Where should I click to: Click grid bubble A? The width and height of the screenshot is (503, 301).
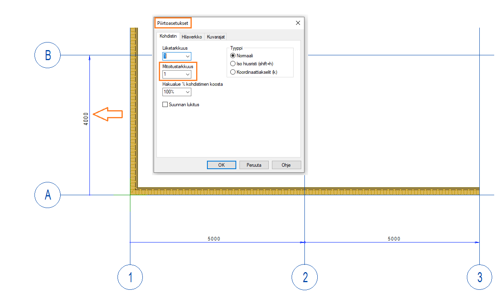tap(47, 195)
